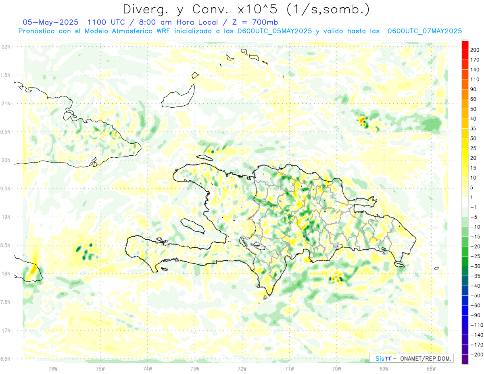The width and height of the screenshot is (484, 374).
Task: Click the '76W' longitude label
Action: (x=53, y=368)
